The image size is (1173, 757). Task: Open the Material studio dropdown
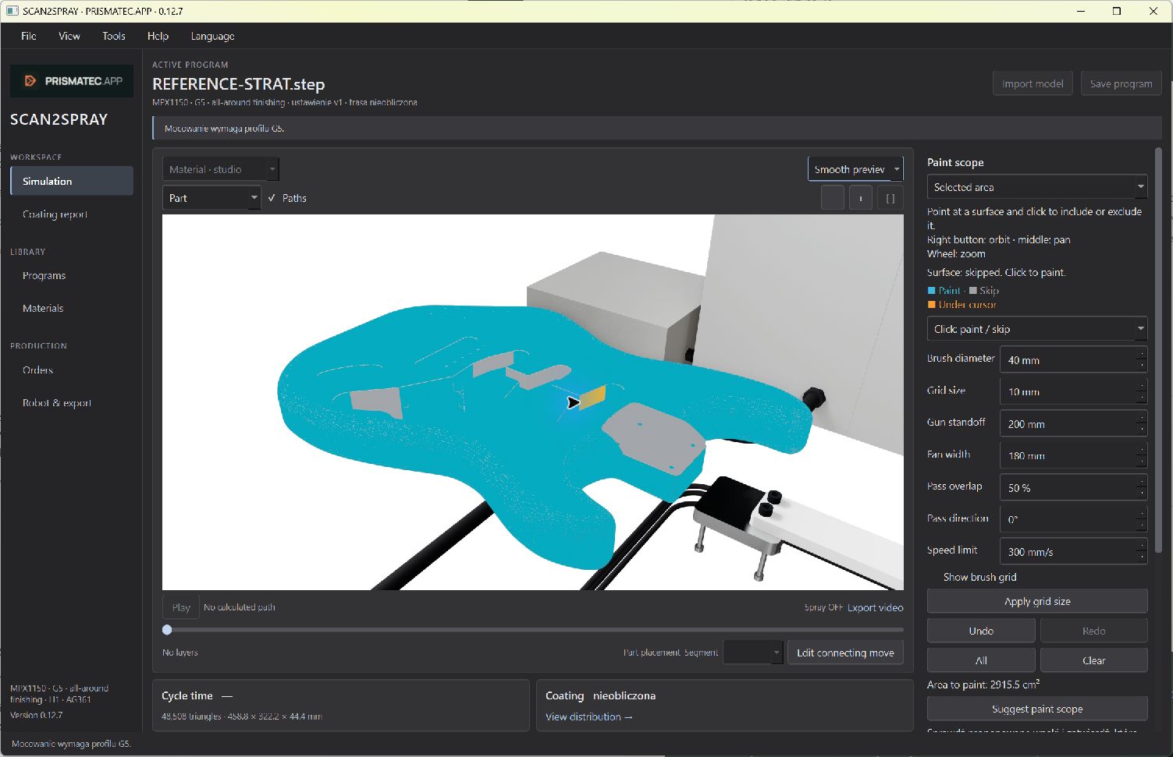[221, 169]
